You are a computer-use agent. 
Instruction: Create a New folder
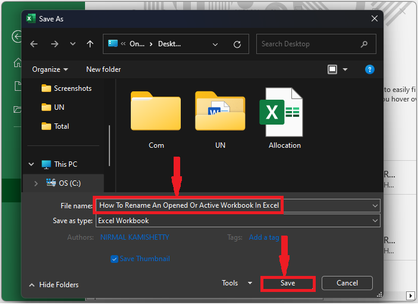103,69
